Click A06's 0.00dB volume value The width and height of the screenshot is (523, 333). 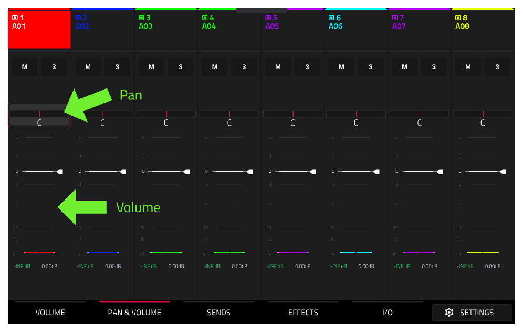coord(366,266)
